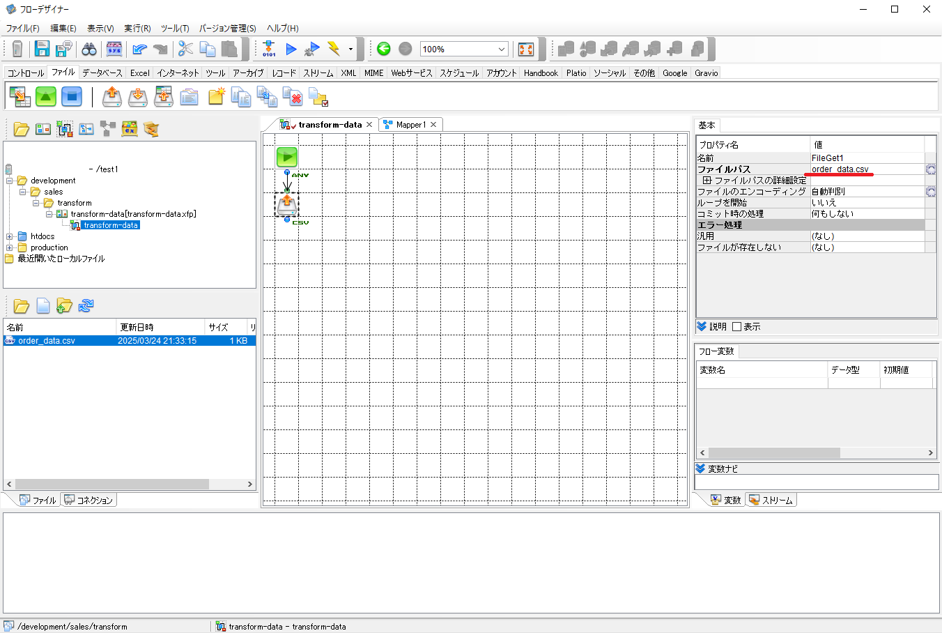Image resolution: width=942 pixels, height=633 pixels.
Task: Open the ファイル(F) menu
Action: pyautogui.click(x=23, y=29)
